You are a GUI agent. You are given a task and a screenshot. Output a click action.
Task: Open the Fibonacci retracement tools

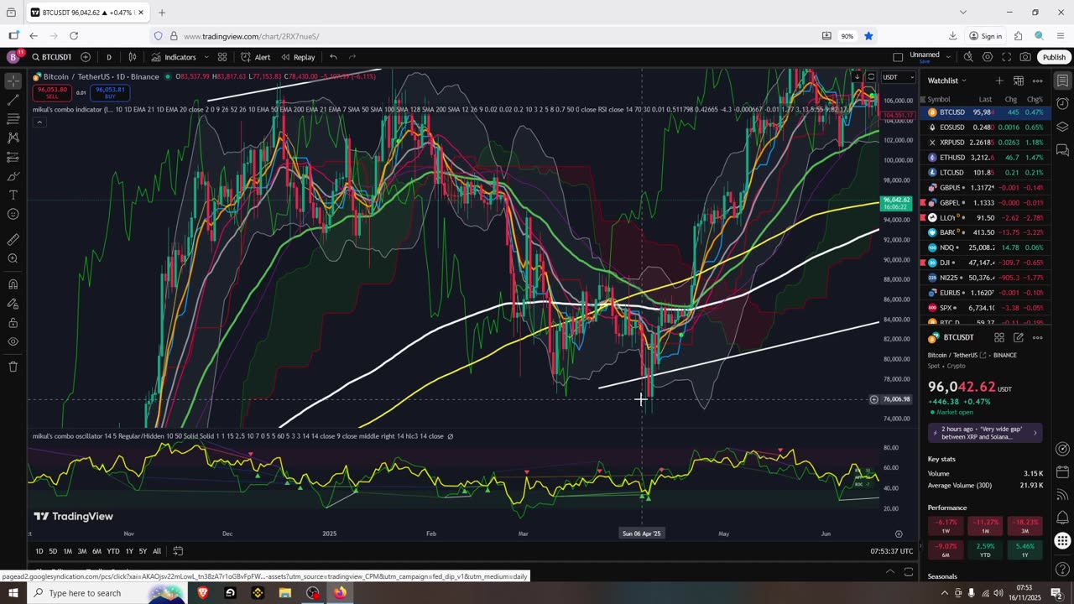point(13,119)
